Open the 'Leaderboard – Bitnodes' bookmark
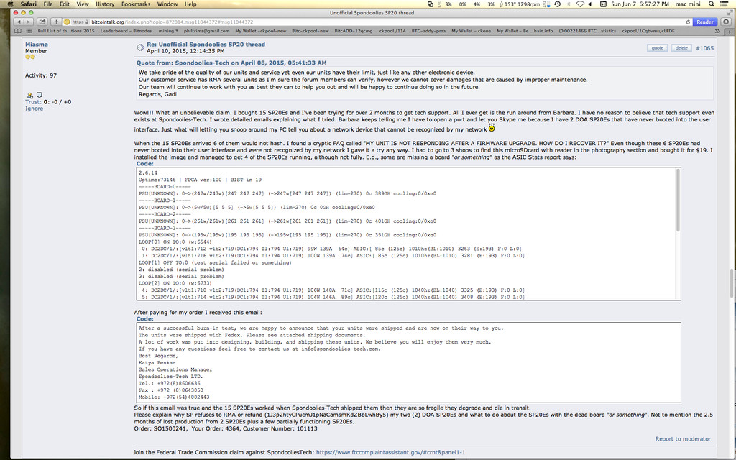The height and width of the screenshot is (460, 736). [x=126, y=31]
